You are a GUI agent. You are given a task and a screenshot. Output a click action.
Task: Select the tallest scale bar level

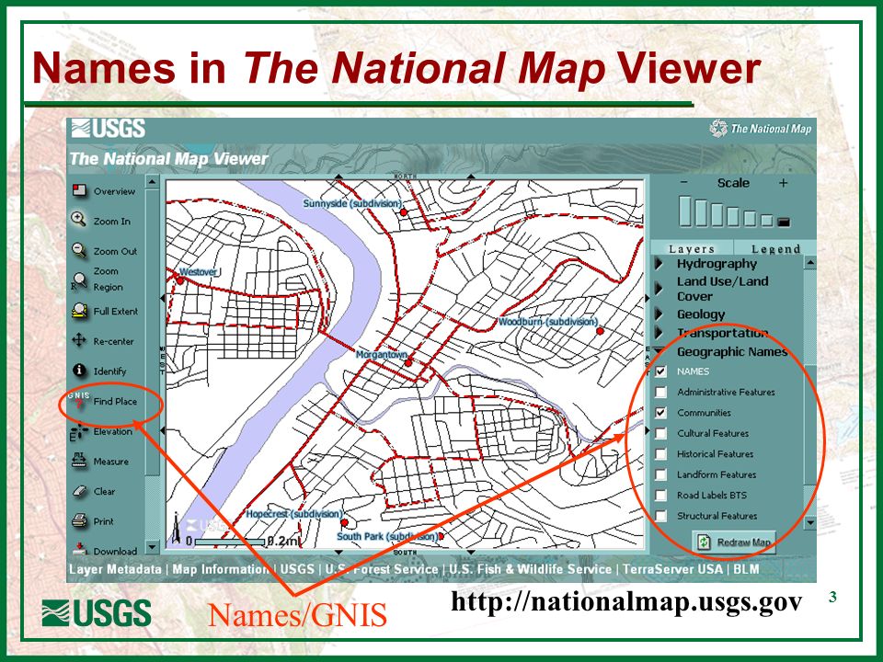684,211
